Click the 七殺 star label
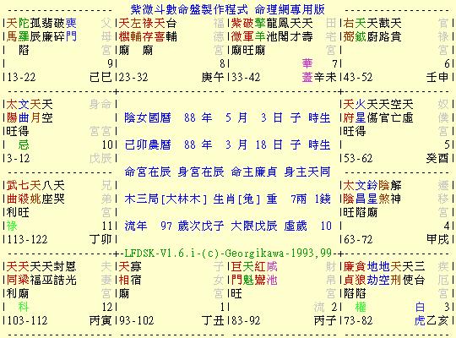This screenshot has width=456, height=338. click(x=24, y=192)
